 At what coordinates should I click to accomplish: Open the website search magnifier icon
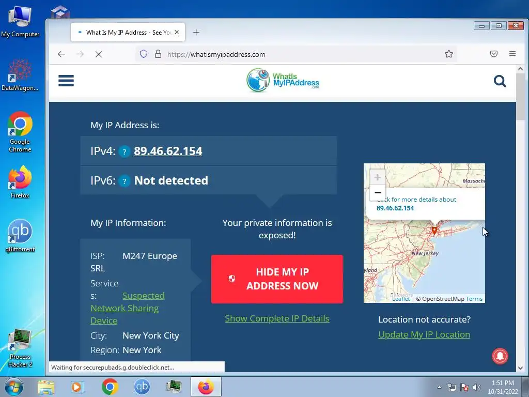pos(500,81)
